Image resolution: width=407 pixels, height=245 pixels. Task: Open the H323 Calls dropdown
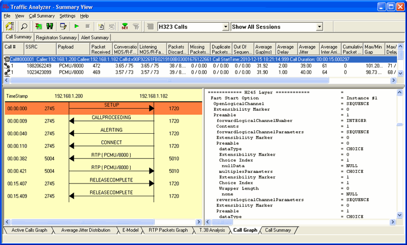click(225, 27)
